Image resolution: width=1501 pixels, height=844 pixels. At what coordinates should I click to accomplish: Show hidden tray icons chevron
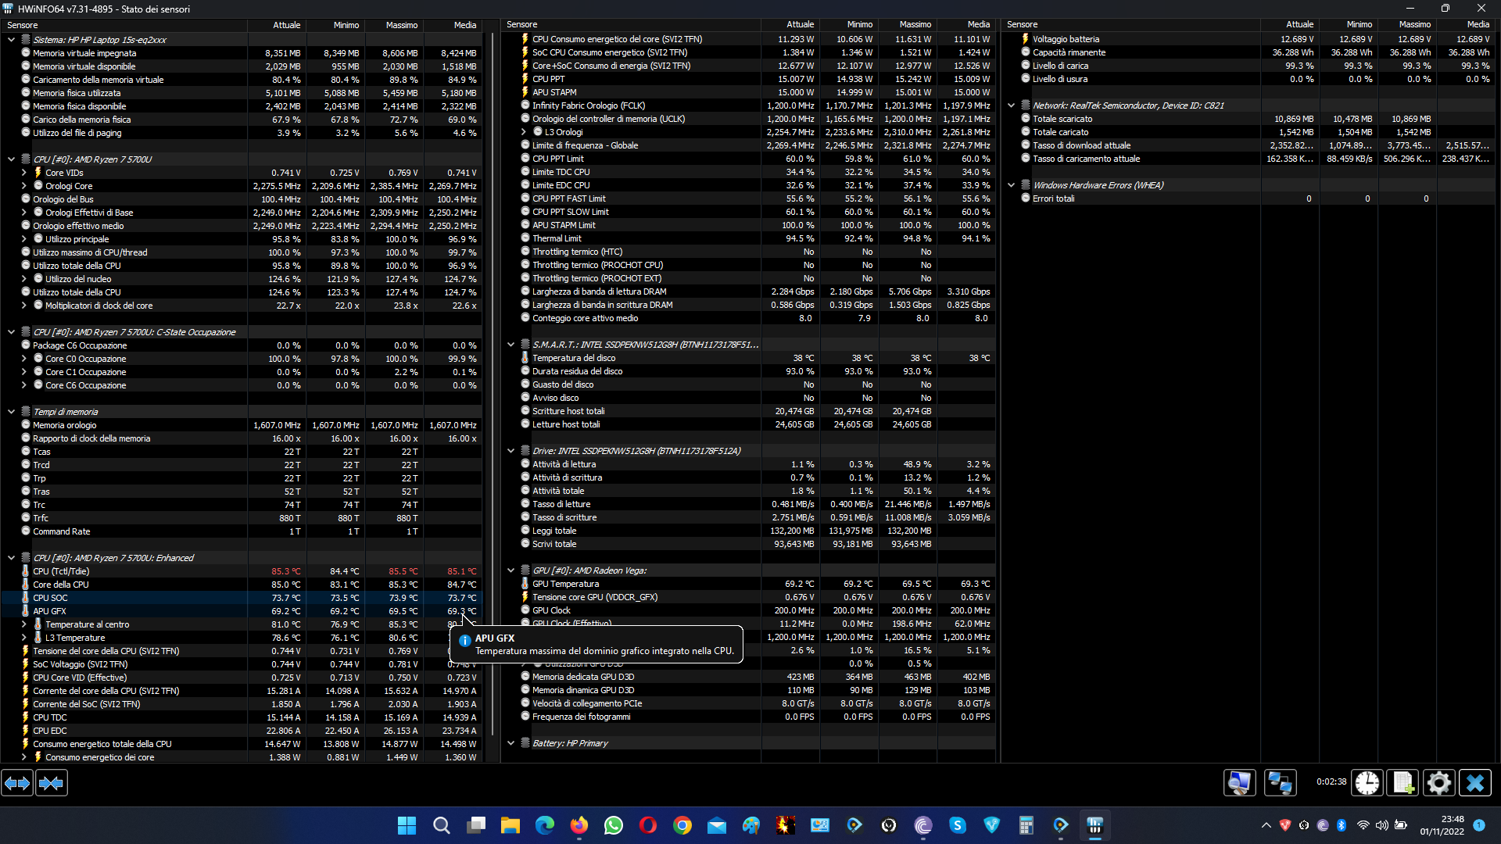1266,825
